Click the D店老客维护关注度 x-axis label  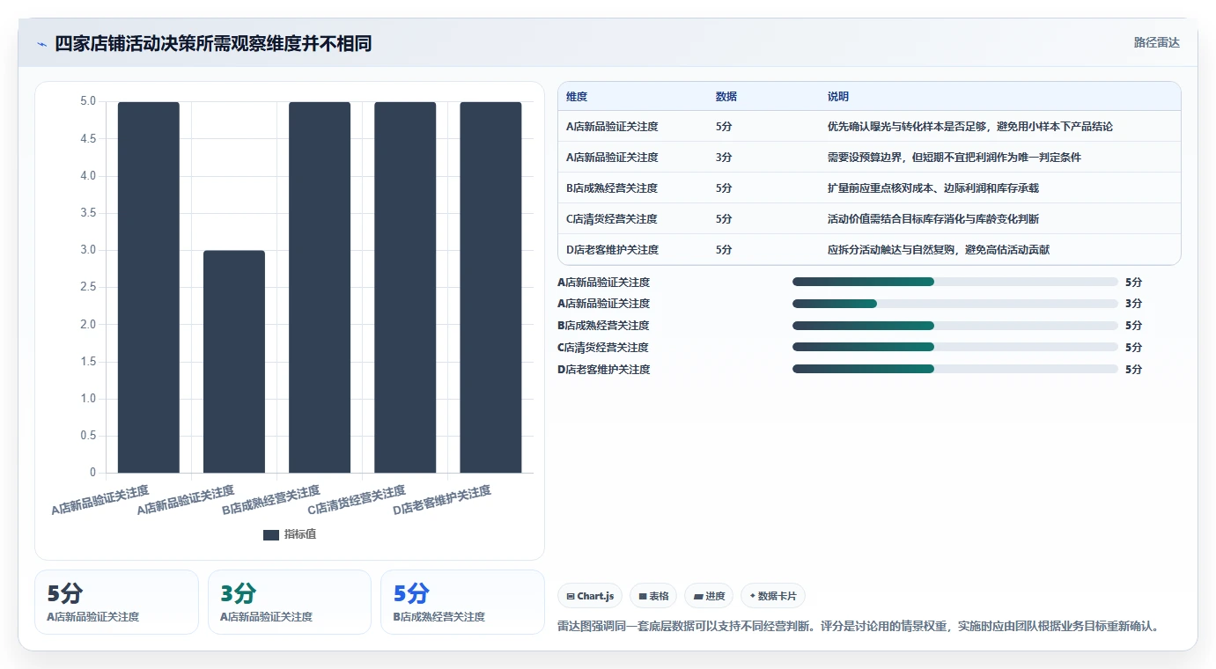[x=442, y=500]
